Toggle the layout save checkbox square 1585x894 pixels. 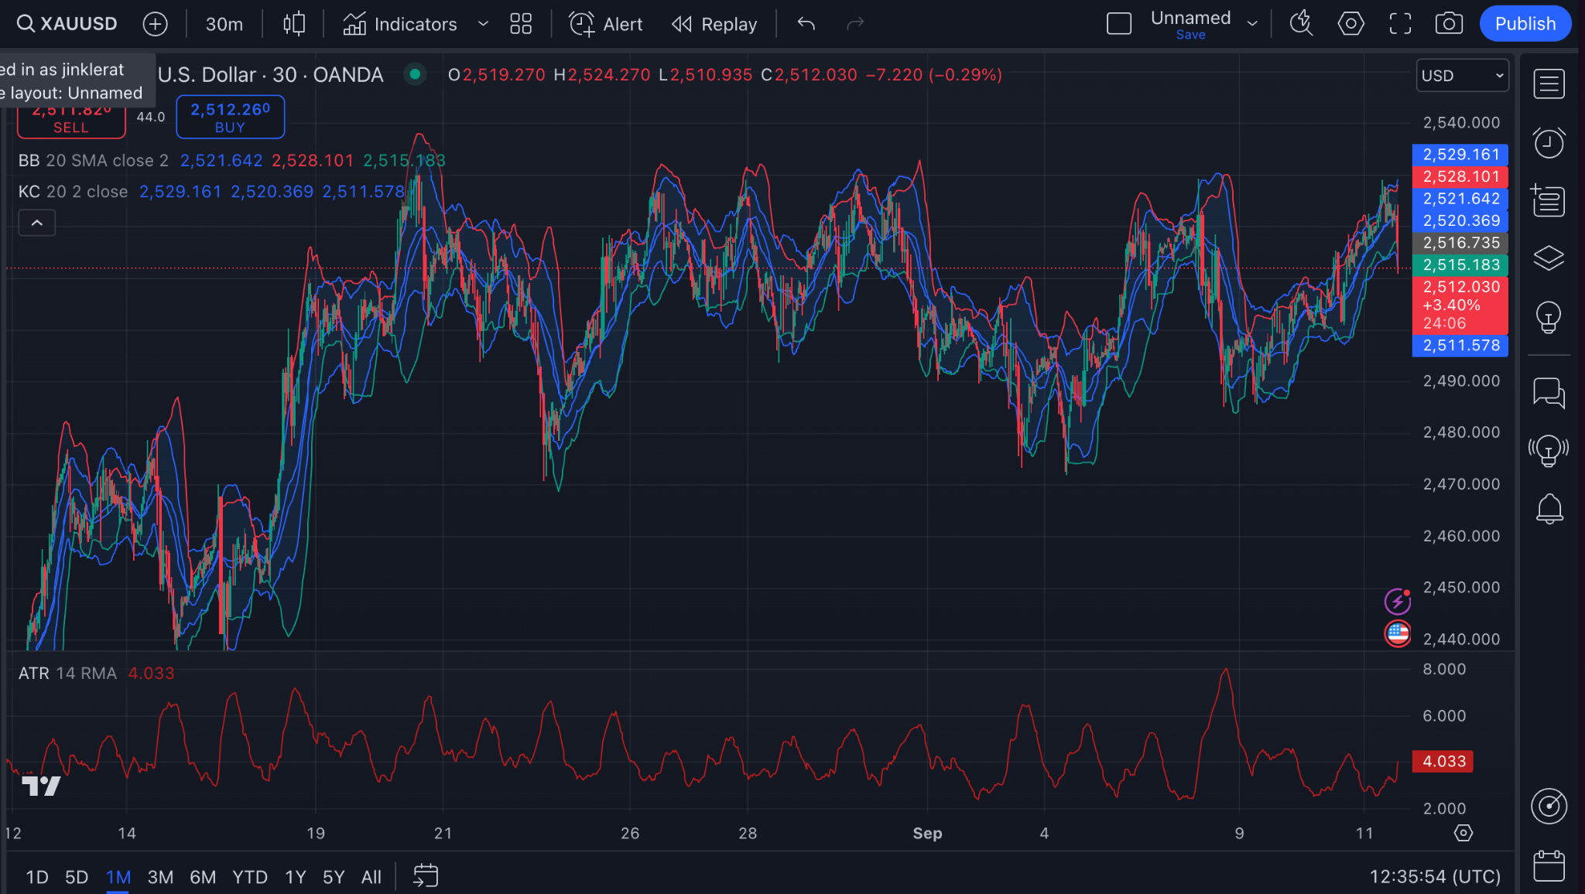[1118, 24]
